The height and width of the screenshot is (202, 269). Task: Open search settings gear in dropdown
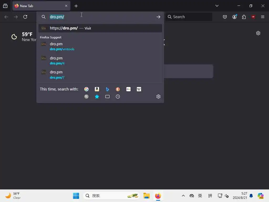pyautogui.click(x=158, y=97)
